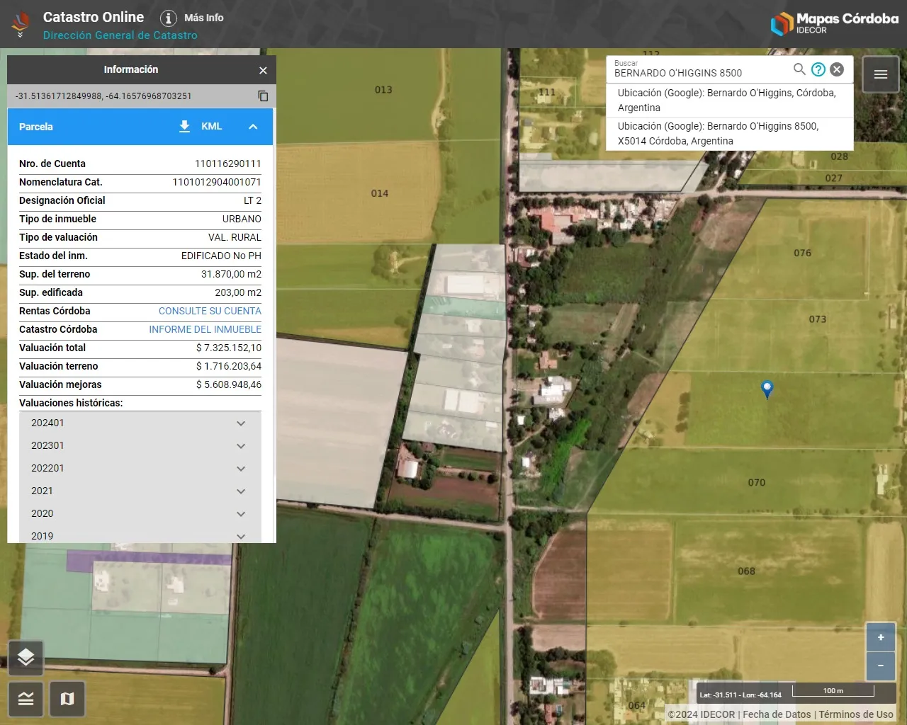
Task: Collapse the Parcela section
Action: click(x=253, y=126)
